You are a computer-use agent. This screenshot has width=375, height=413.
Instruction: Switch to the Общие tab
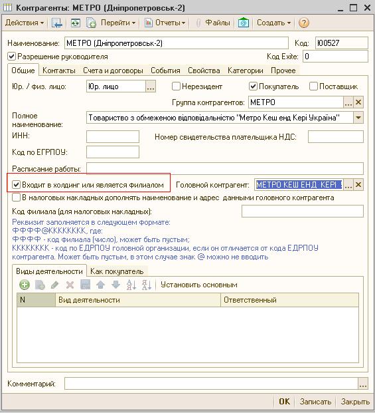coord(23,70)
